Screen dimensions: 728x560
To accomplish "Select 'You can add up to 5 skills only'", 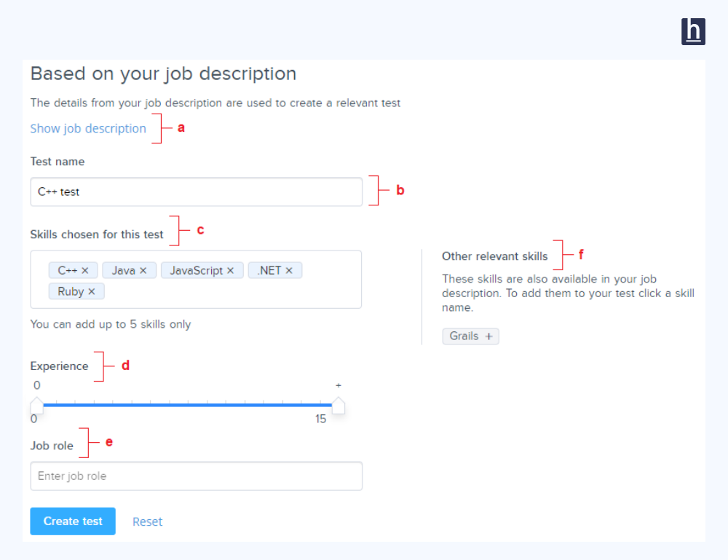I will 111,324.
